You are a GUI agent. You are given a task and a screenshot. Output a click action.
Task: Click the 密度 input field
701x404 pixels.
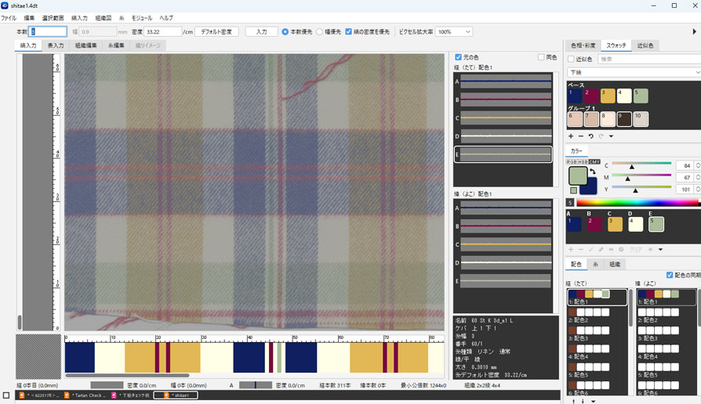pos(162,32)
